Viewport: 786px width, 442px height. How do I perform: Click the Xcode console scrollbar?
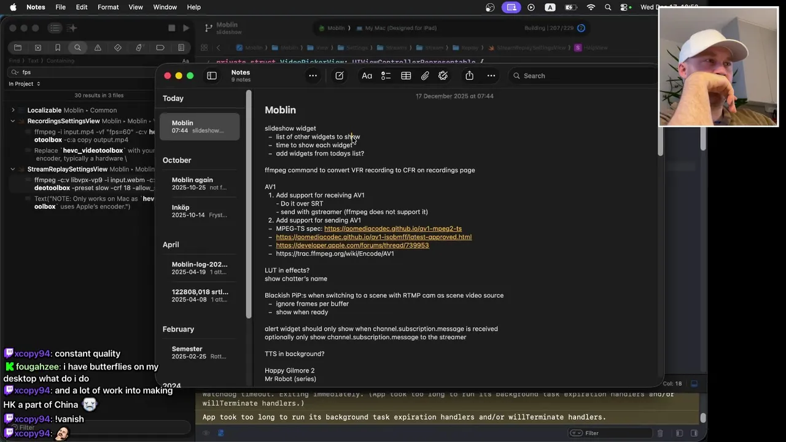point(703,419)
